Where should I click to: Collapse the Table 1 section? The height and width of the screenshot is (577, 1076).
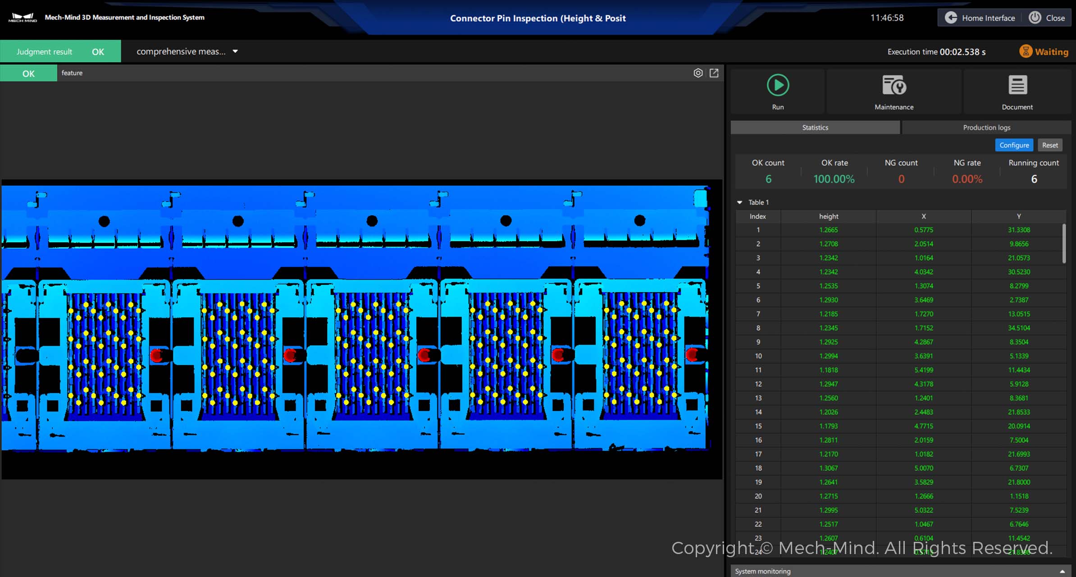[x=739, y=202]
